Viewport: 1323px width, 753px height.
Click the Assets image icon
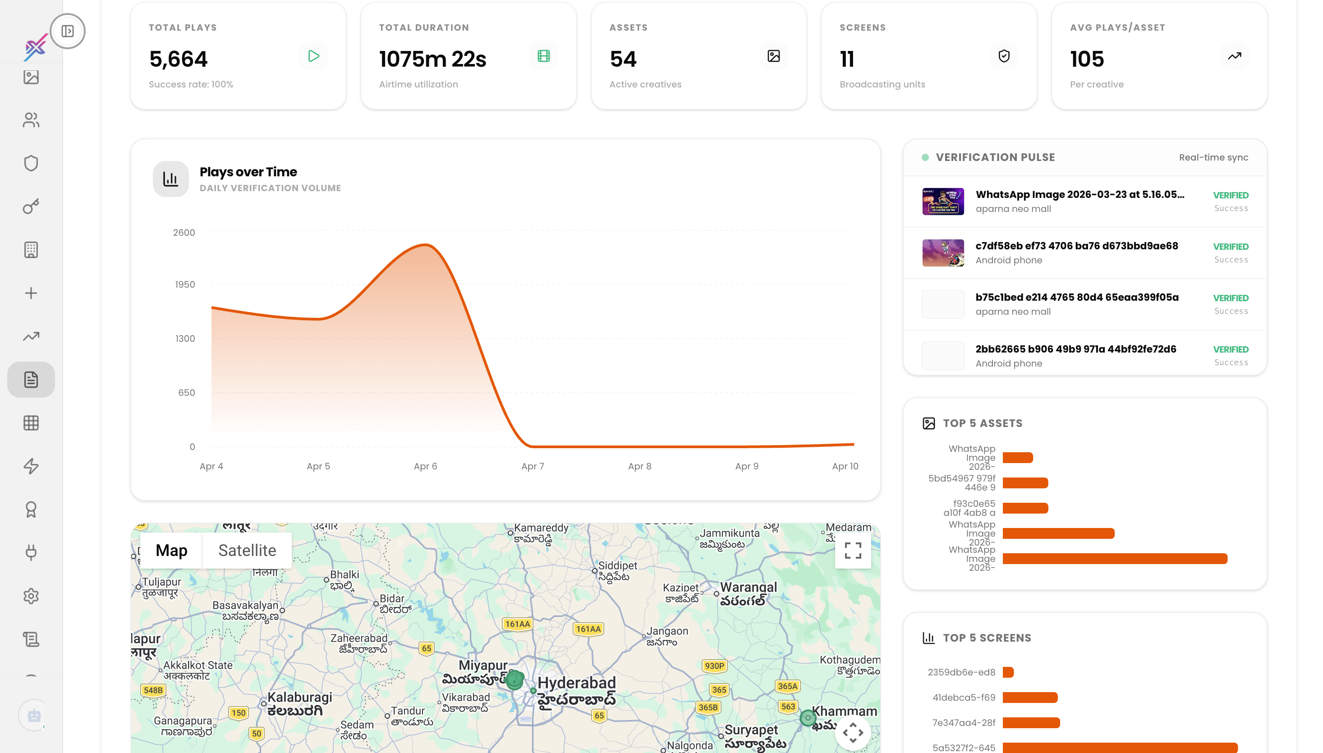[x=774, y=56]
